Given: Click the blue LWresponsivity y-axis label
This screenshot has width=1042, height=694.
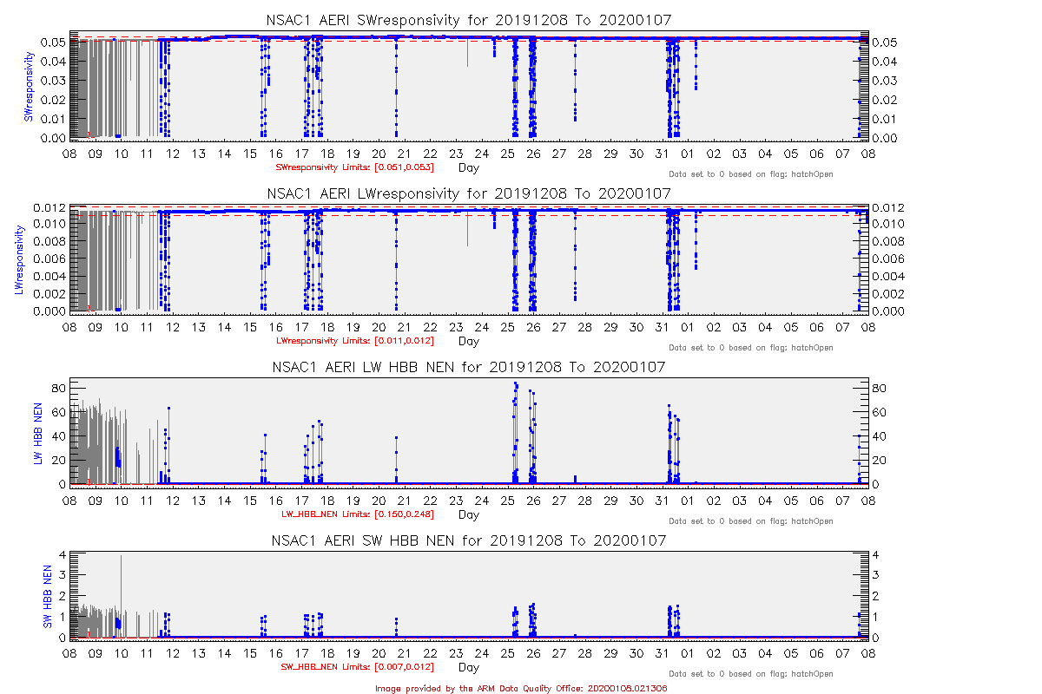Looking at the screenshot, I should point(21,259).
